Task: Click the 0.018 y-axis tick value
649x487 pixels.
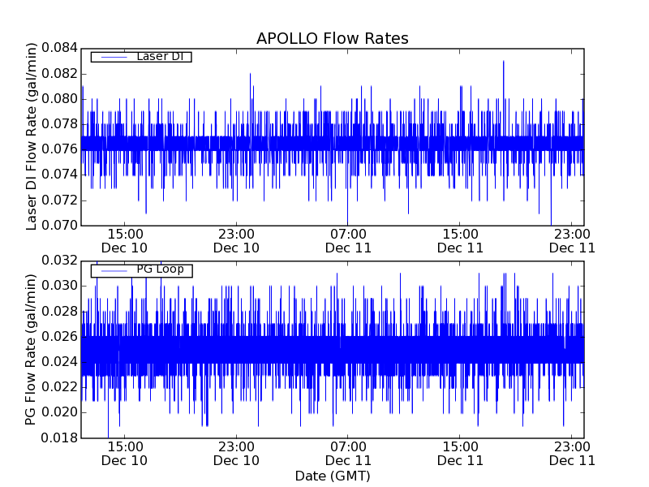Action: tap(59, 437)
